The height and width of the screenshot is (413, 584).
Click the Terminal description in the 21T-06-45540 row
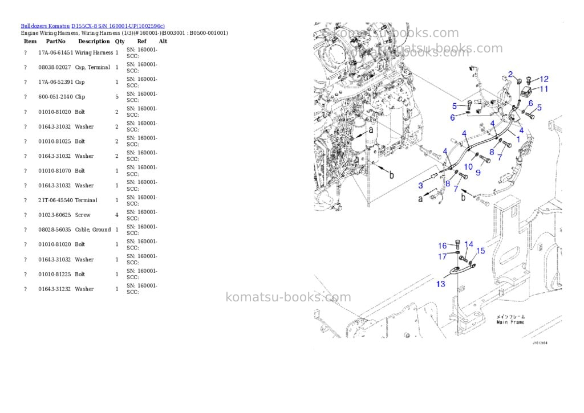(x=86, y=200)
